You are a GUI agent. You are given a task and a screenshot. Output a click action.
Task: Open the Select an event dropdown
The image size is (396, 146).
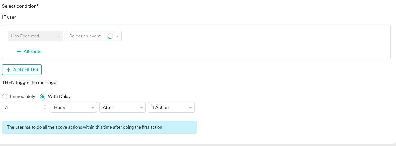click(x=94, y=36)
